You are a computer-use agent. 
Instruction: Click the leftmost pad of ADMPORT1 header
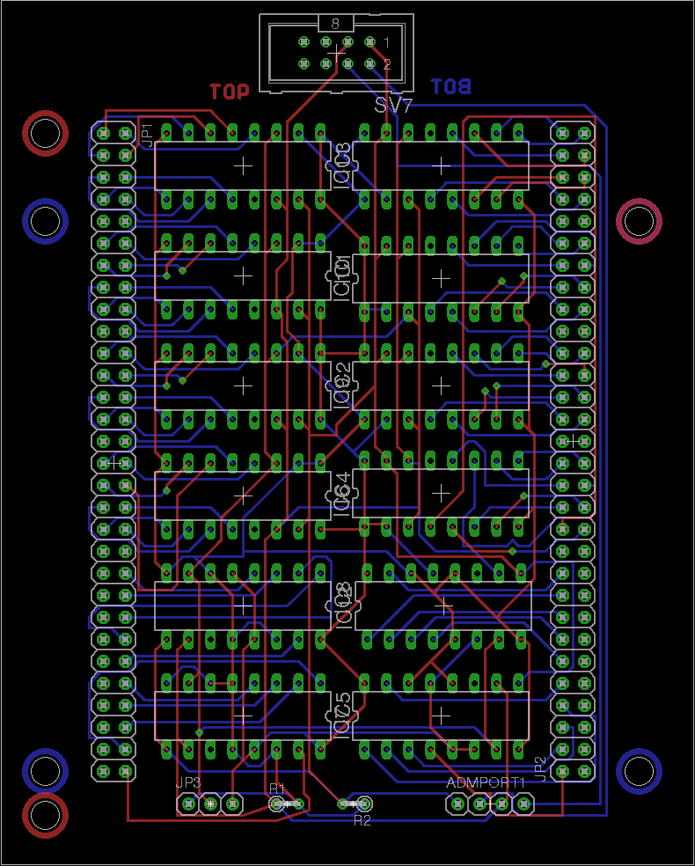coord(457,804)
